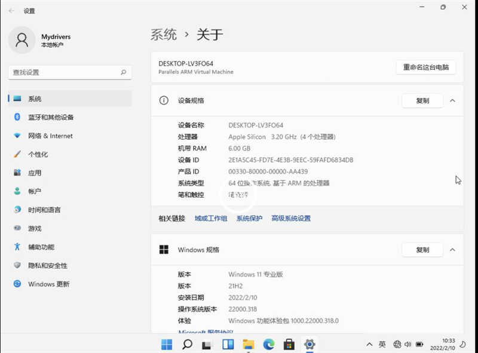The height and width of the screenshot is (353, 478).
Task: Open 高级系统设置 link
Action: tap(291, 218)
